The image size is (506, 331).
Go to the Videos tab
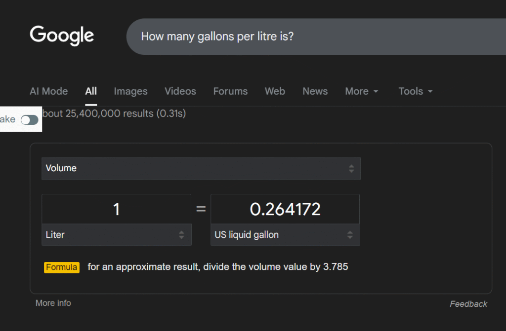pos(180,91)
